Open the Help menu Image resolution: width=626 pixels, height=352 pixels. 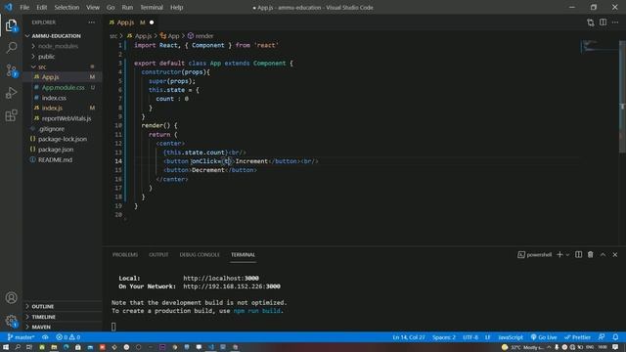176,7
